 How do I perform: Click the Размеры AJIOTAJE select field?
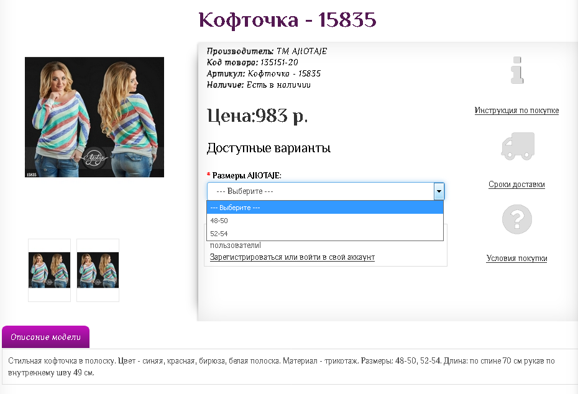point(320,191)
